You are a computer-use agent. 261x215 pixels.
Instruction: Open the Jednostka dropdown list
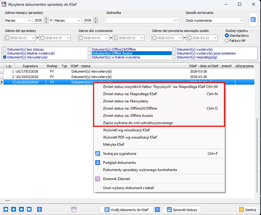tap(175, 20)
